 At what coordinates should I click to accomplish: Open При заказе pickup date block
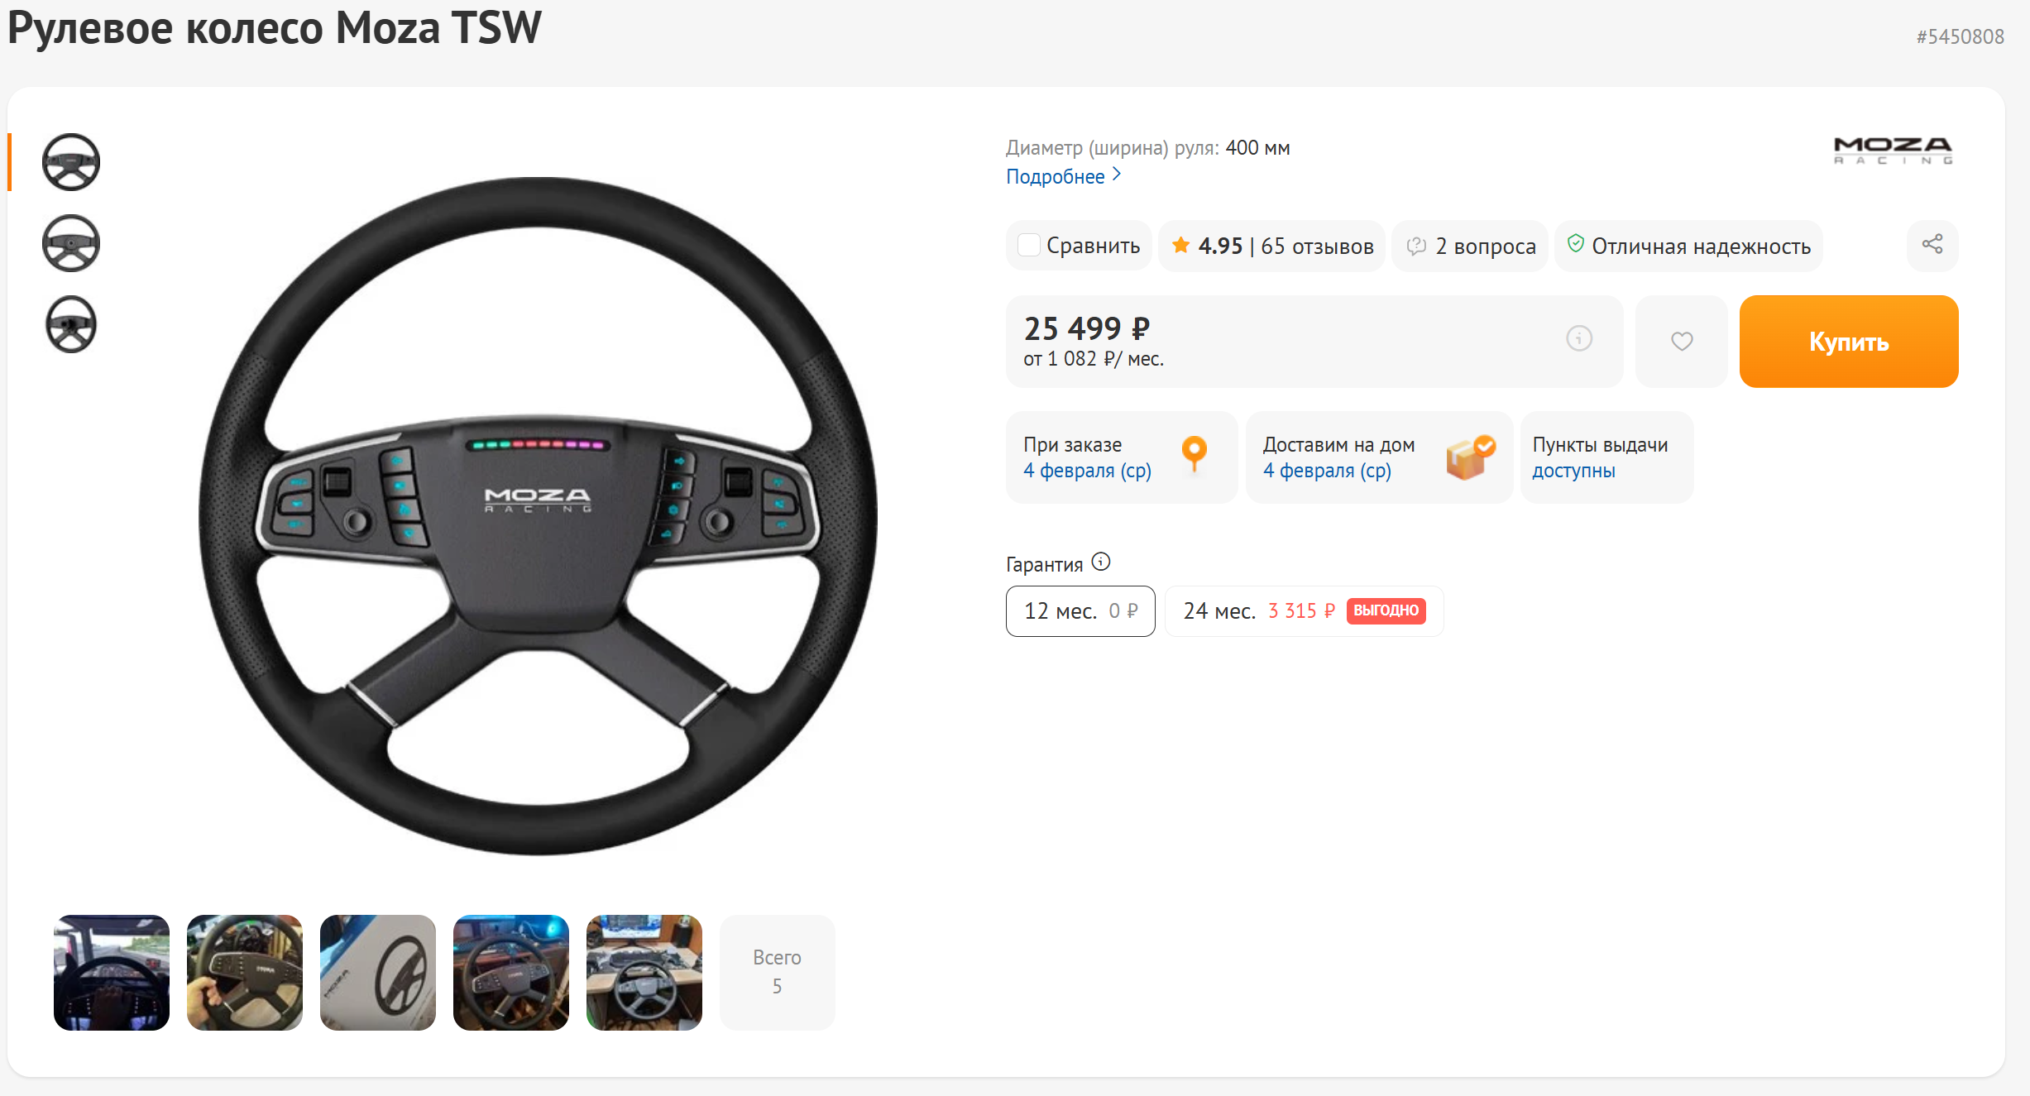pyautogui.click(x=1121, y=457)
